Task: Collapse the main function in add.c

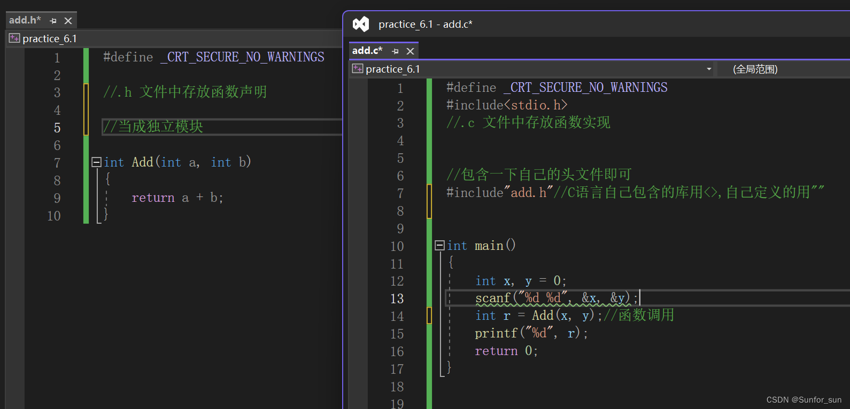Action: 440,245
